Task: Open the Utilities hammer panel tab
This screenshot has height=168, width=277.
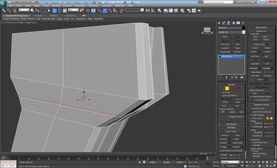Action: point(243,23)
